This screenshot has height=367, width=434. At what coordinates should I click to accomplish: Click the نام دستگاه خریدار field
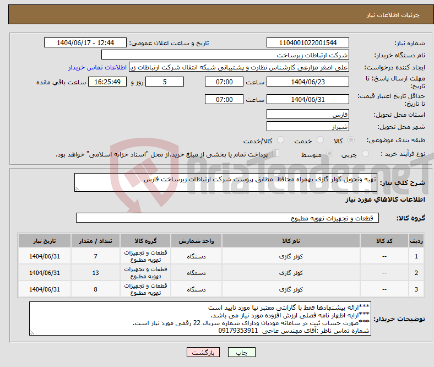[x=225, y=55]
